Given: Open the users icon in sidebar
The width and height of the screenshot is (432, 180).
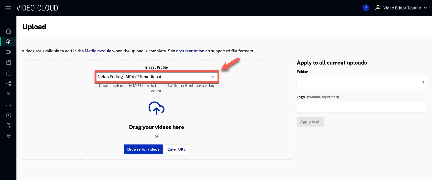Looking at the screenshot, I should click(8, 125).
